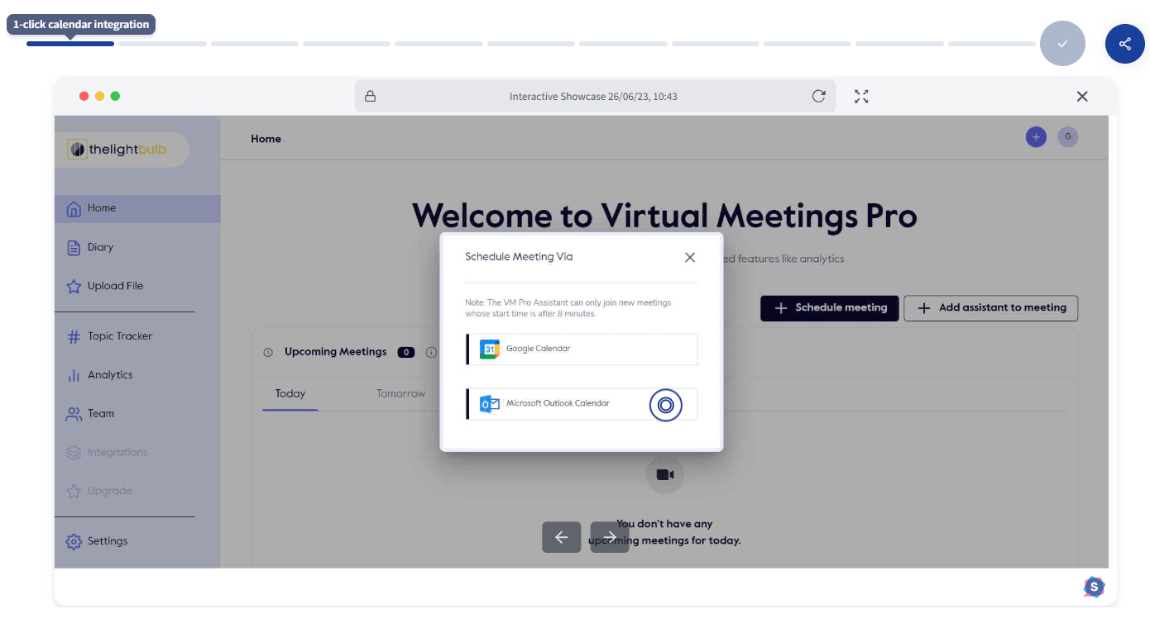1150x628 pixels.
Task: Click the info icon beside Upcoming Meetings
Action: (431, 352)
